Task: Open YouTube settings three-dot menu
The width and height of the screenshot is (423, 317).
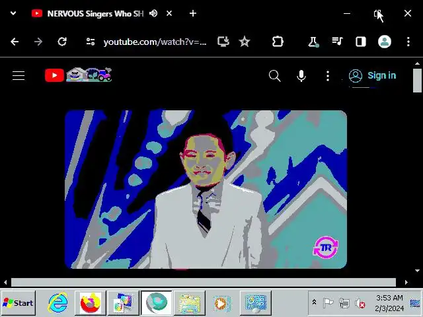Action: click(x=328, y=76)
